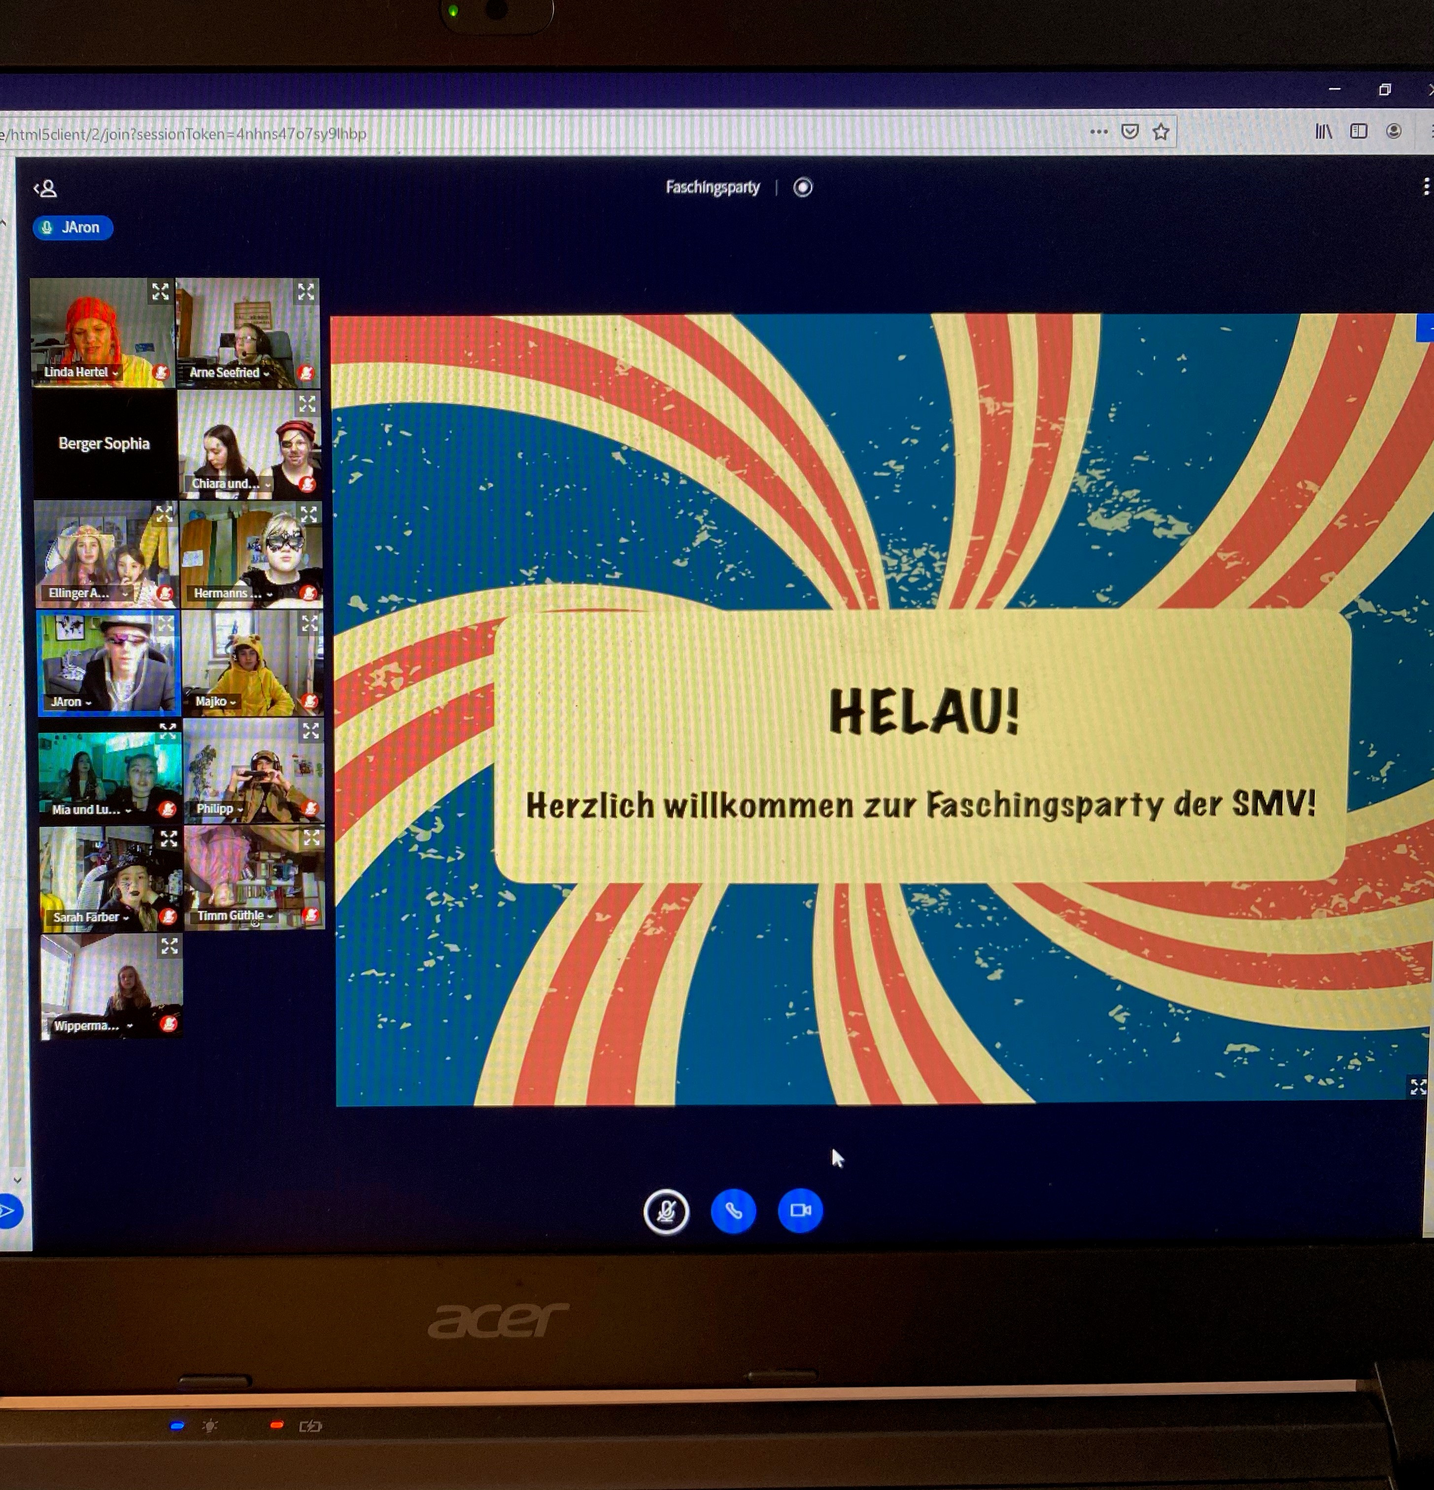Open JAron's webcam name dropdown
This screenshot has width=1434, height=1490.
pos(70,702)
